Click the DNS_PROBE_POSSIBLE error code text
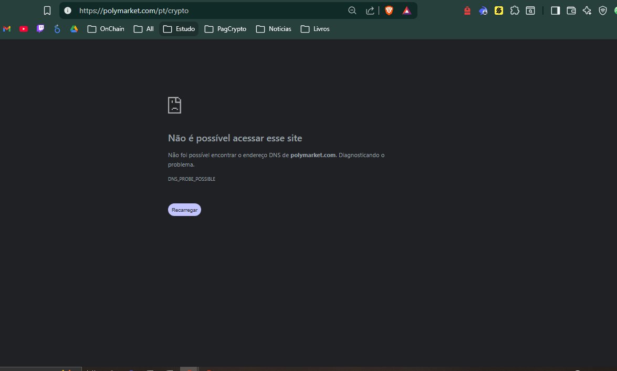This screenshot has height=371, width=617. pyautogui.click(x=192, y=179)
